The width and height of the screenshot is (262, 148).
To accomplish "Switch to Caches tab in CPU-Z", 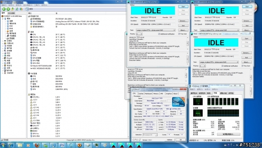I will click(141, 94).
